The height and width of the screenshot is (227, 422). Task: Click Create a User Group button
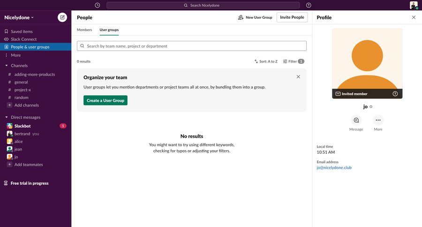(105, 100)
